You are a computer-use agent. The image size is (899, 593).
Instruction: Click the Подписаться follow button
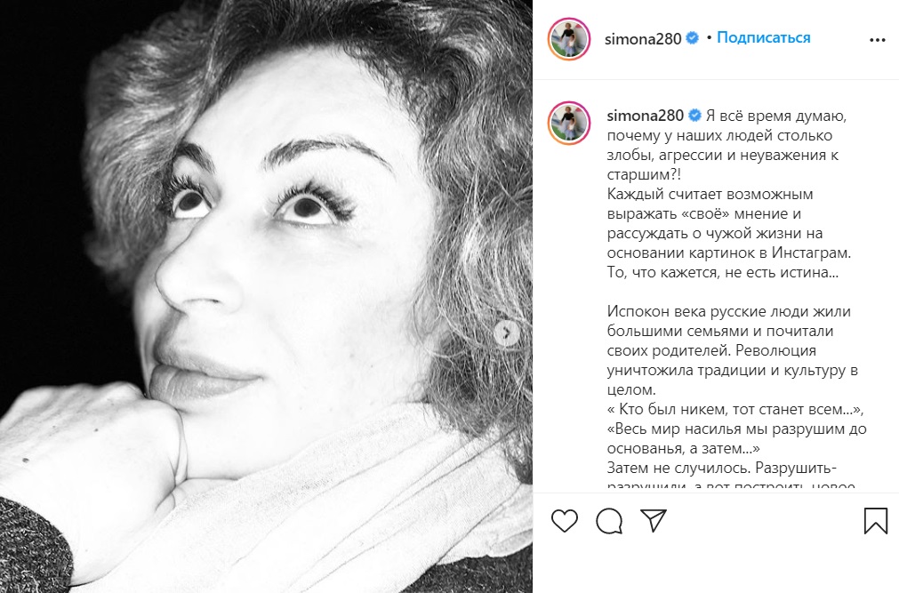(x=763, y=38)
